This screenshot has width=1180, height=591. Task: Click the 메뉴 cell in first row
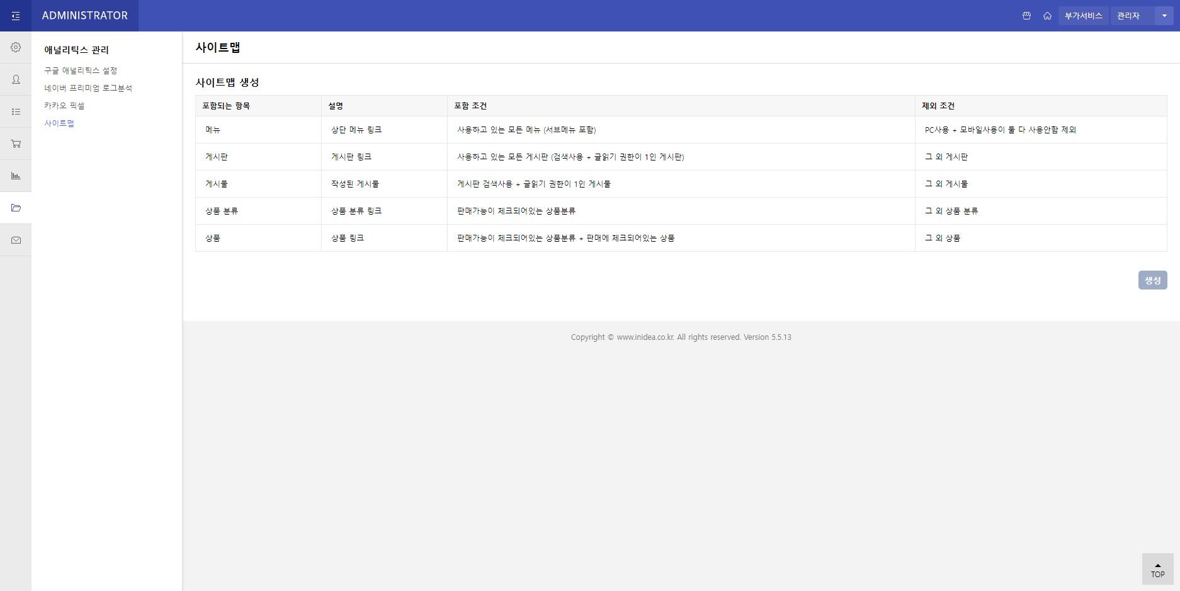pyautogui.click(x=258, y=130)
